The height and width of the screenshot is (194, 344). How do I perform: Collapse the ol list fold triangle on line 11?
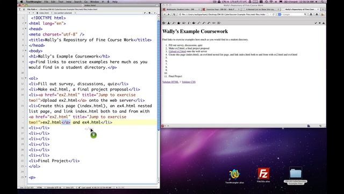(26, 78)
